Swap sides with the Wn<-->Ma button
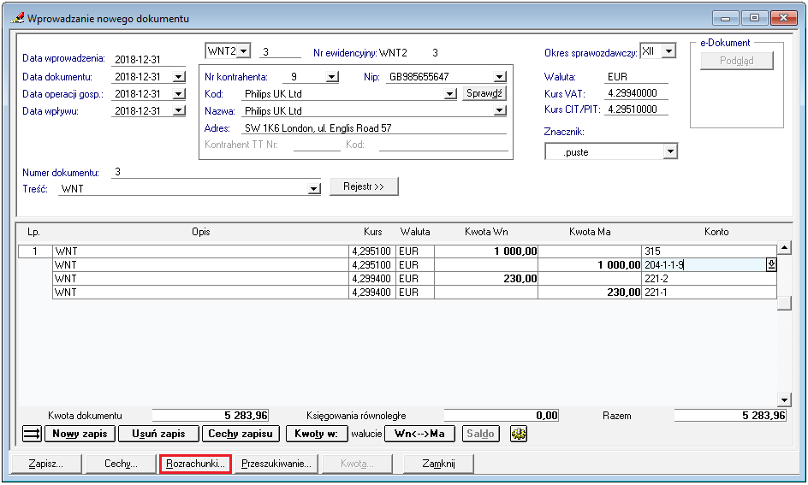Viewport: 808px width, 485px height. [419, 434]
